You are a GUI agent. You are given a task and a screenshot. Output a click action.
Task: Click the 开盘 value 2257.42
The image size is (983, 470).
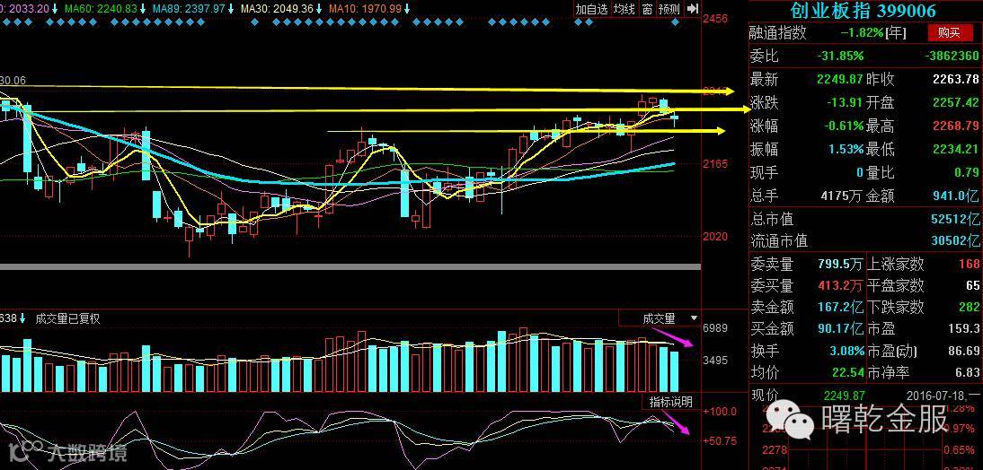[x=955, y=102]
